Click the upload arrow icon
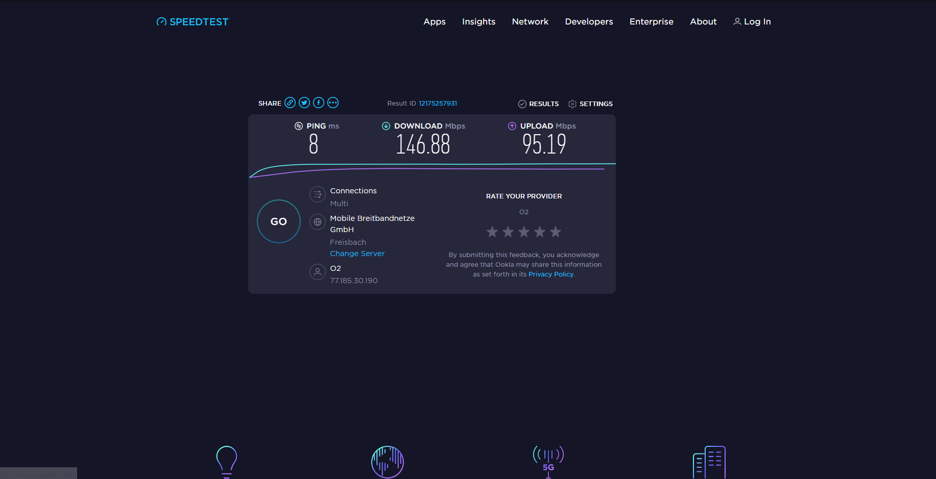The image size is (936, 479). (512, 126)
